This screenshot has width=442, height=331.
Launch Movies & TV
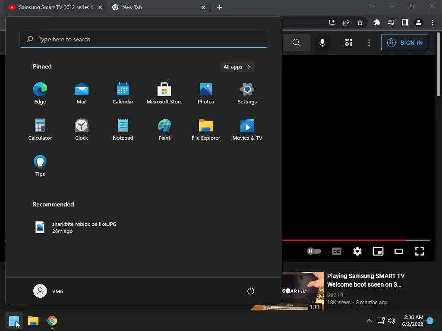pyautogui.click(x=247, y=130)
